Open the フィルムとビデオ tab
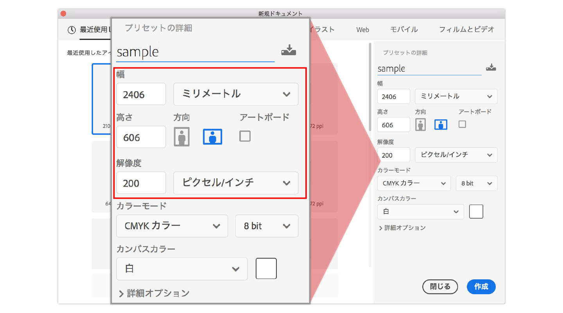Screen dimensions: 563x313 tap(466, 30)
